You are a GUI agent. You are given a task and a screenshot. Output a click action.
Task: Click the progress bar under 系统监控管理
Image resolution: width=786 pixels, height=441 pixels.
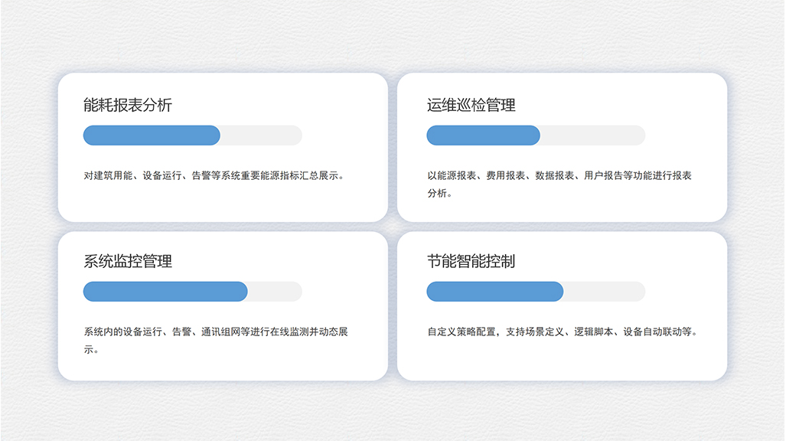(193, 292)
